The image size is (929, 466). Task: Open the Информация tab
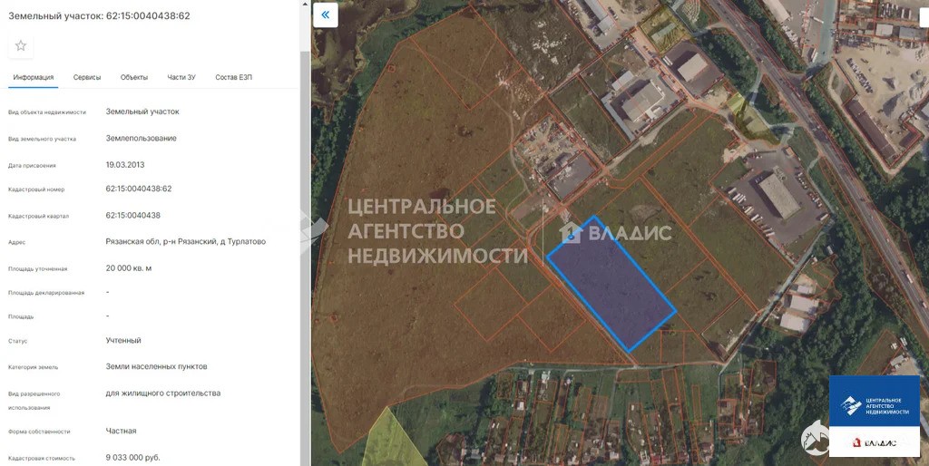(34, 78)
